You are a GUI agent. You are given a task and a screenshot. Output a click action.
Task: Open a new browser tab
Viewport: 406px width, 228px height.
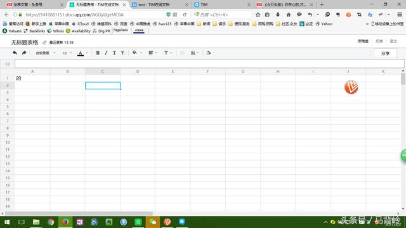[322, 4]
